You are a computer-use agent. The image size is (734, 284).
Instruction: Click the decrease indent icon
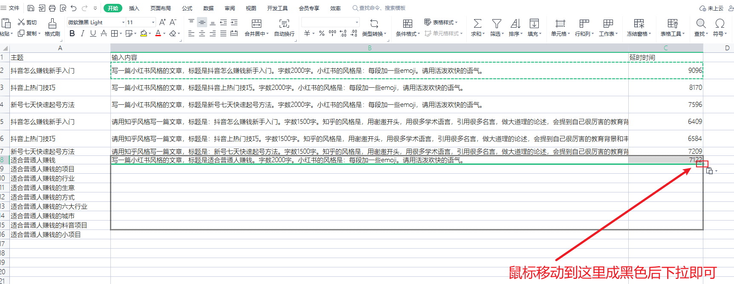223,22
